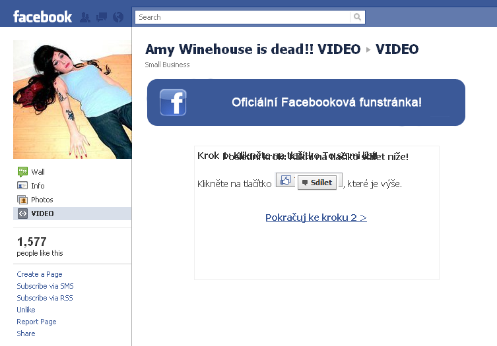Click the '1,577' likes count
Screen dimensions: 497x346
(32, 242)
